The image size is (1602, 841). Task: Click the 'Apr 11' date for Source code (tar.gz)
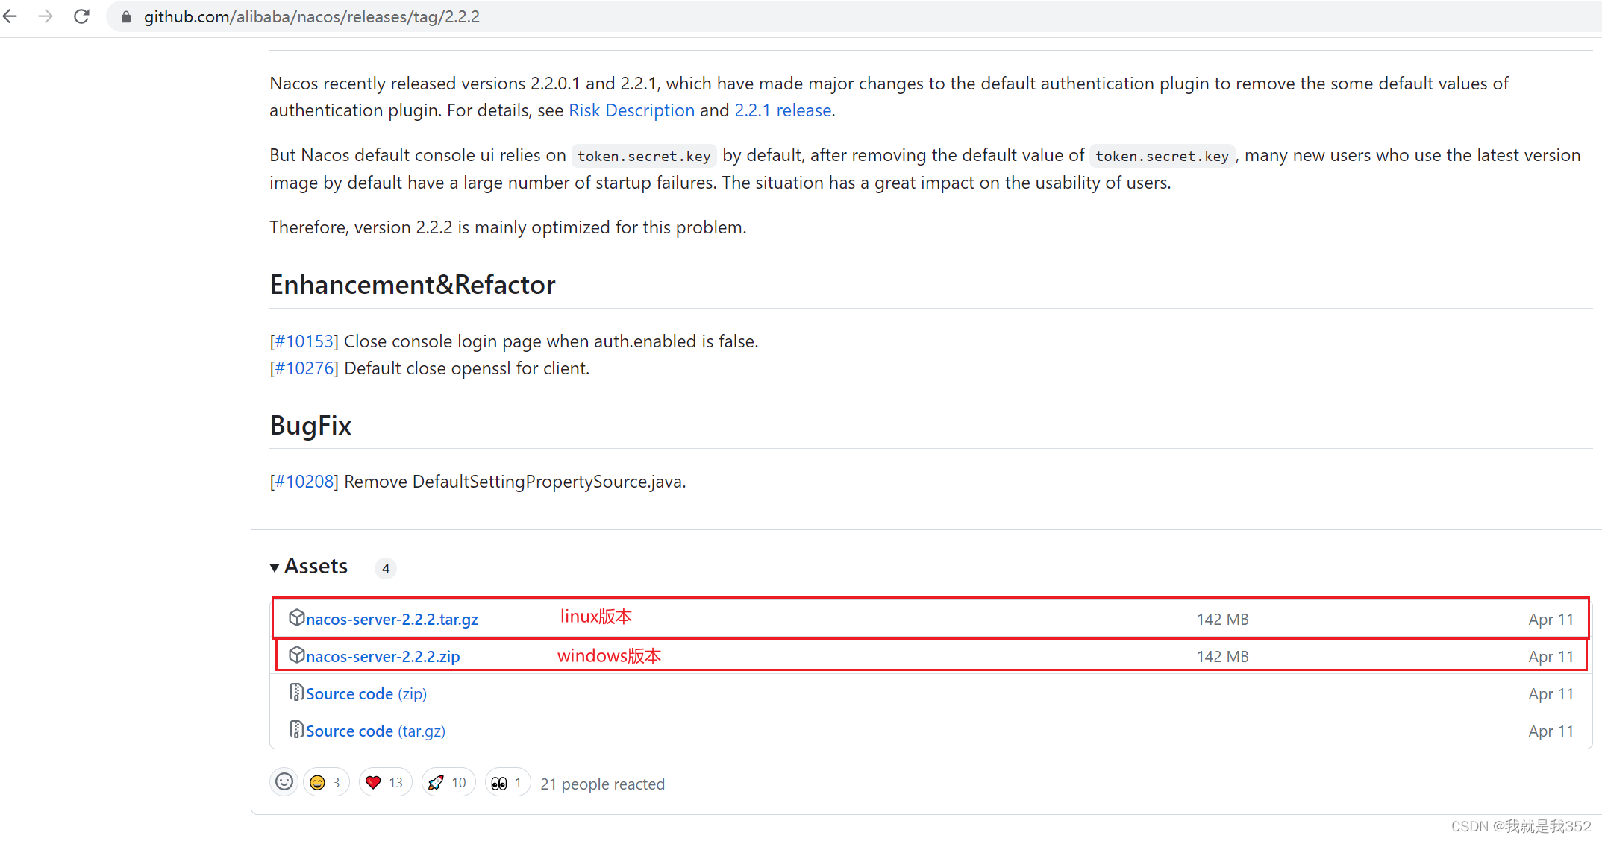click(x=1551, y=731)
